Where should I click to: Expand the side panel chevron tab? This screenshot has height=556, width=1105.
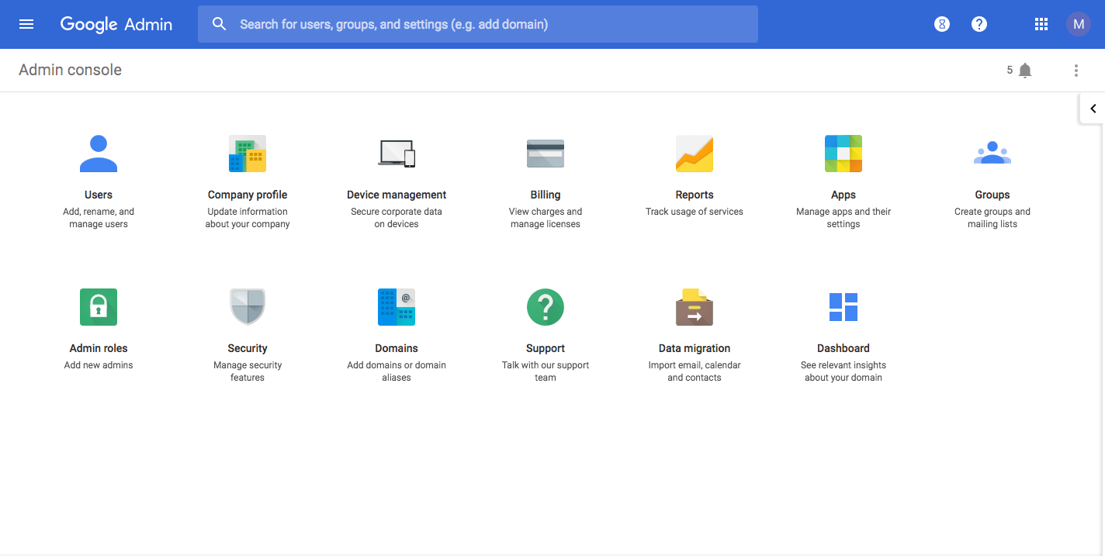click(x=1093, y=109)
